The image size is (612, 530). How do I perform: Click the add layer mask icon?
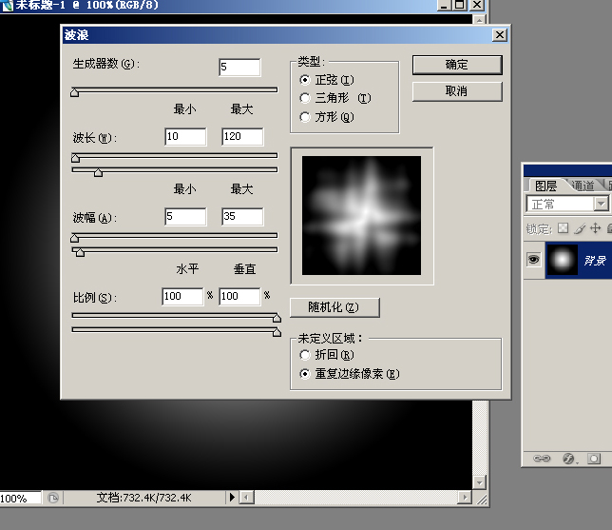pos(594,458)
